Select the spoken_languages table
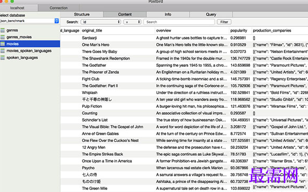 point(22,58)
